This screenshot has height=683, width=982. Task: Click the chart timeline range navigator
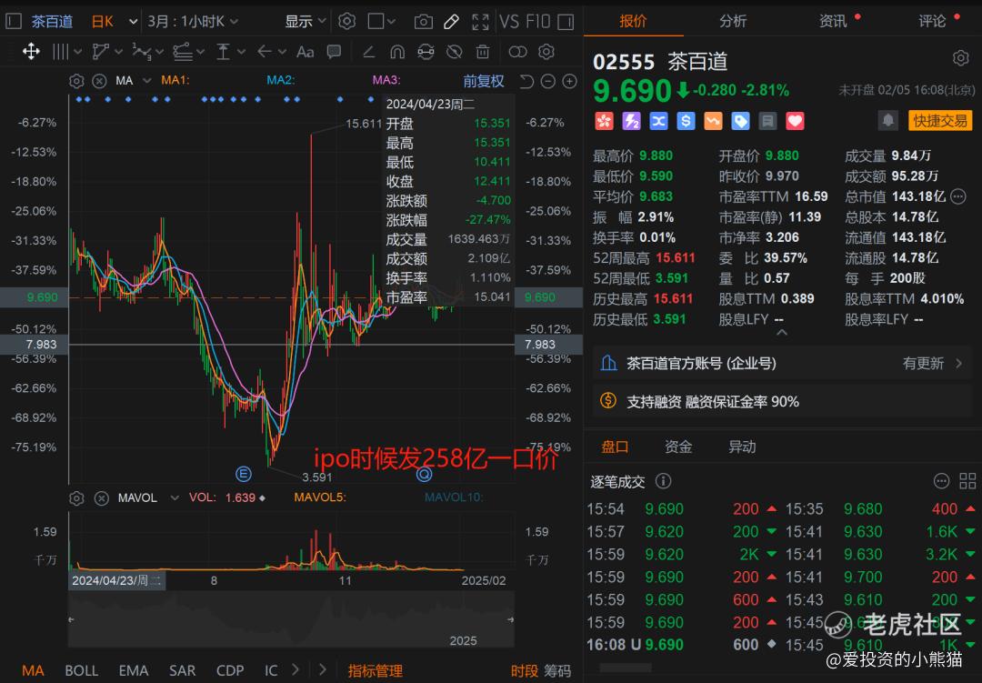pos(291,619)
